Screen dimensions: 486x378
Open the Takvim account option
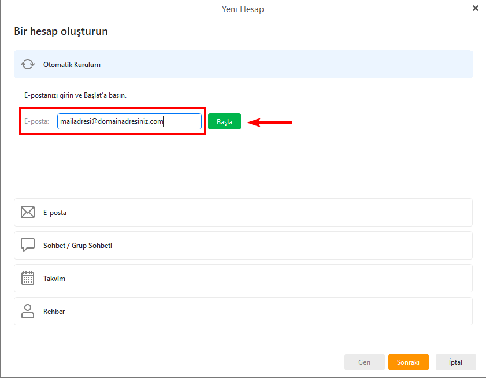pyautogui.click(x=243, y=279)
